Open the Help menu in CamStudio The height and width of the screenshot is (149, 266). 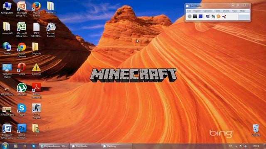click(x=242, y=11)
